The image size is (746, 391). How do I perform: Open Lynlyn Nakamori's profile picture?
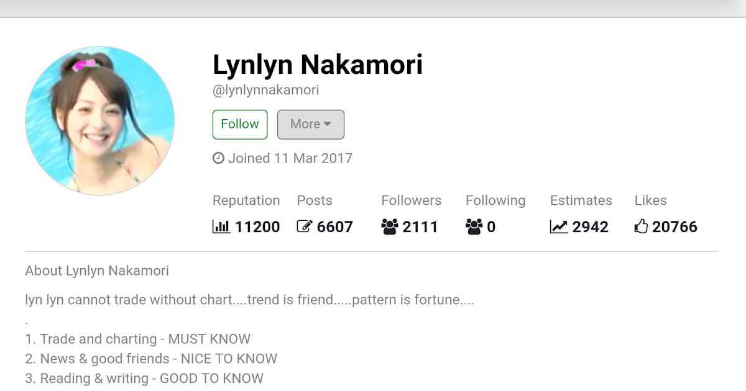click(99, 120)
